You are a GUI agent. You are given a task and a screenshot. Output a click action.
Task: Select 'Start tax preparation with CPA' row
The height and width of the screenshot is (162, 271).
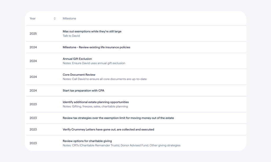click(136, 90)
